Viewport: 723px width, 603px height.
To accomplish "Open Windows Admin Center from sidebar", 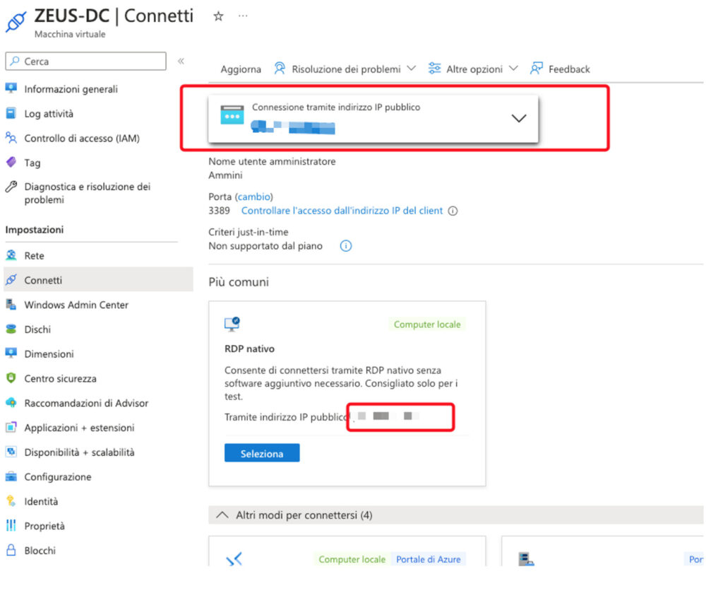I will [76, 305].
